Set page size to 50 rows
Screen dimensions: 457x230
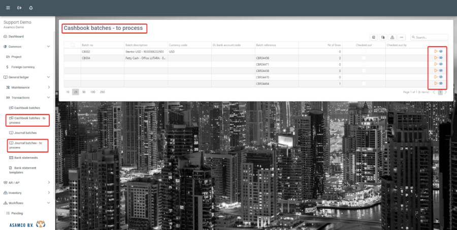84,92
